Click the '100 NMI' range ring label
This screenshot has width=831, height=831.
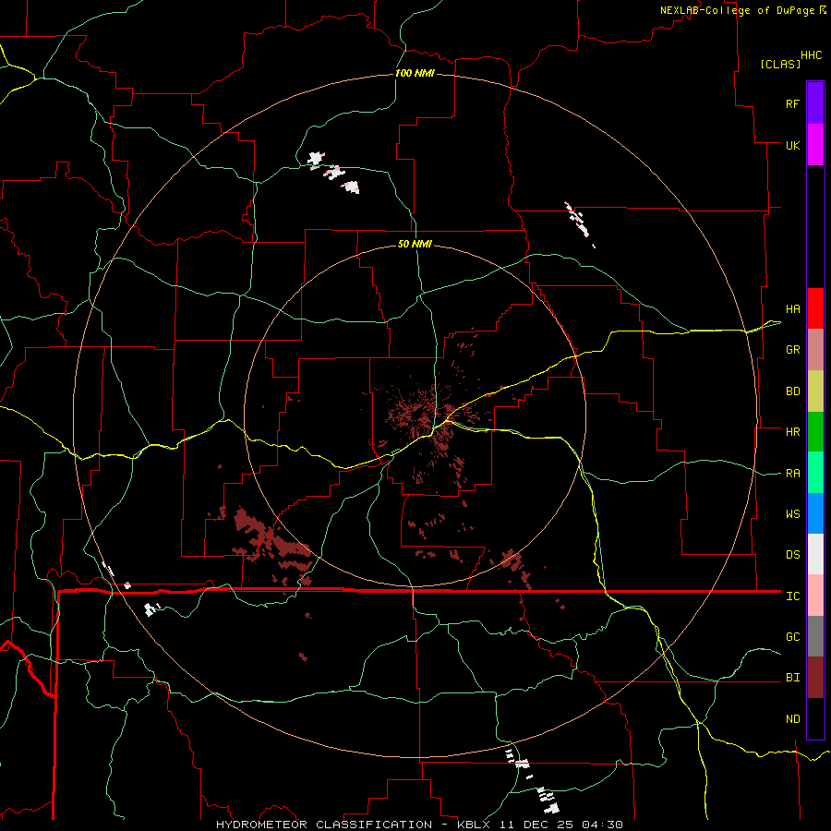(x=415, y=73)
